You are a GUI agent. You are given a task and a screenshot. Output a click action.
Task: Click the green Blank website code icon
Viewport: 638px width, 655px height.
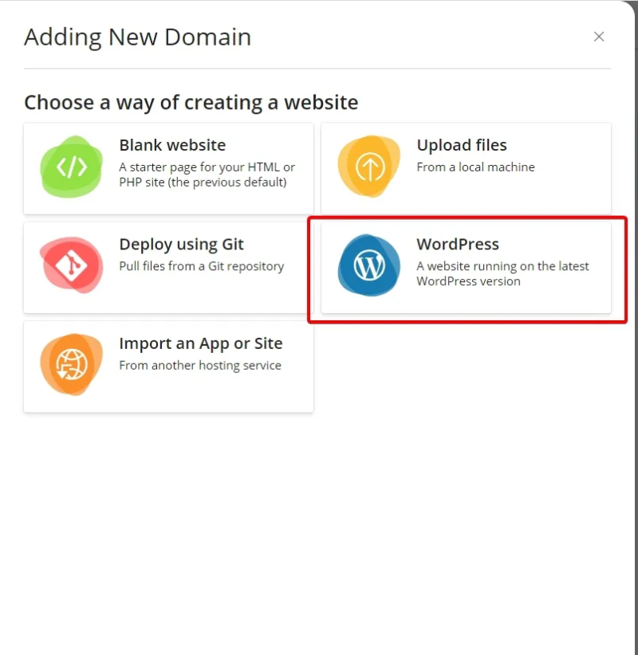coord(72,167)
